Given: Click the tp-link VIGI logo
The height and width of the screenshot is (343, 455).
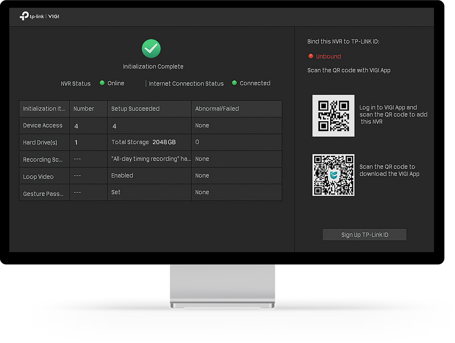Looking at the screenshot, I should [40, 16].
